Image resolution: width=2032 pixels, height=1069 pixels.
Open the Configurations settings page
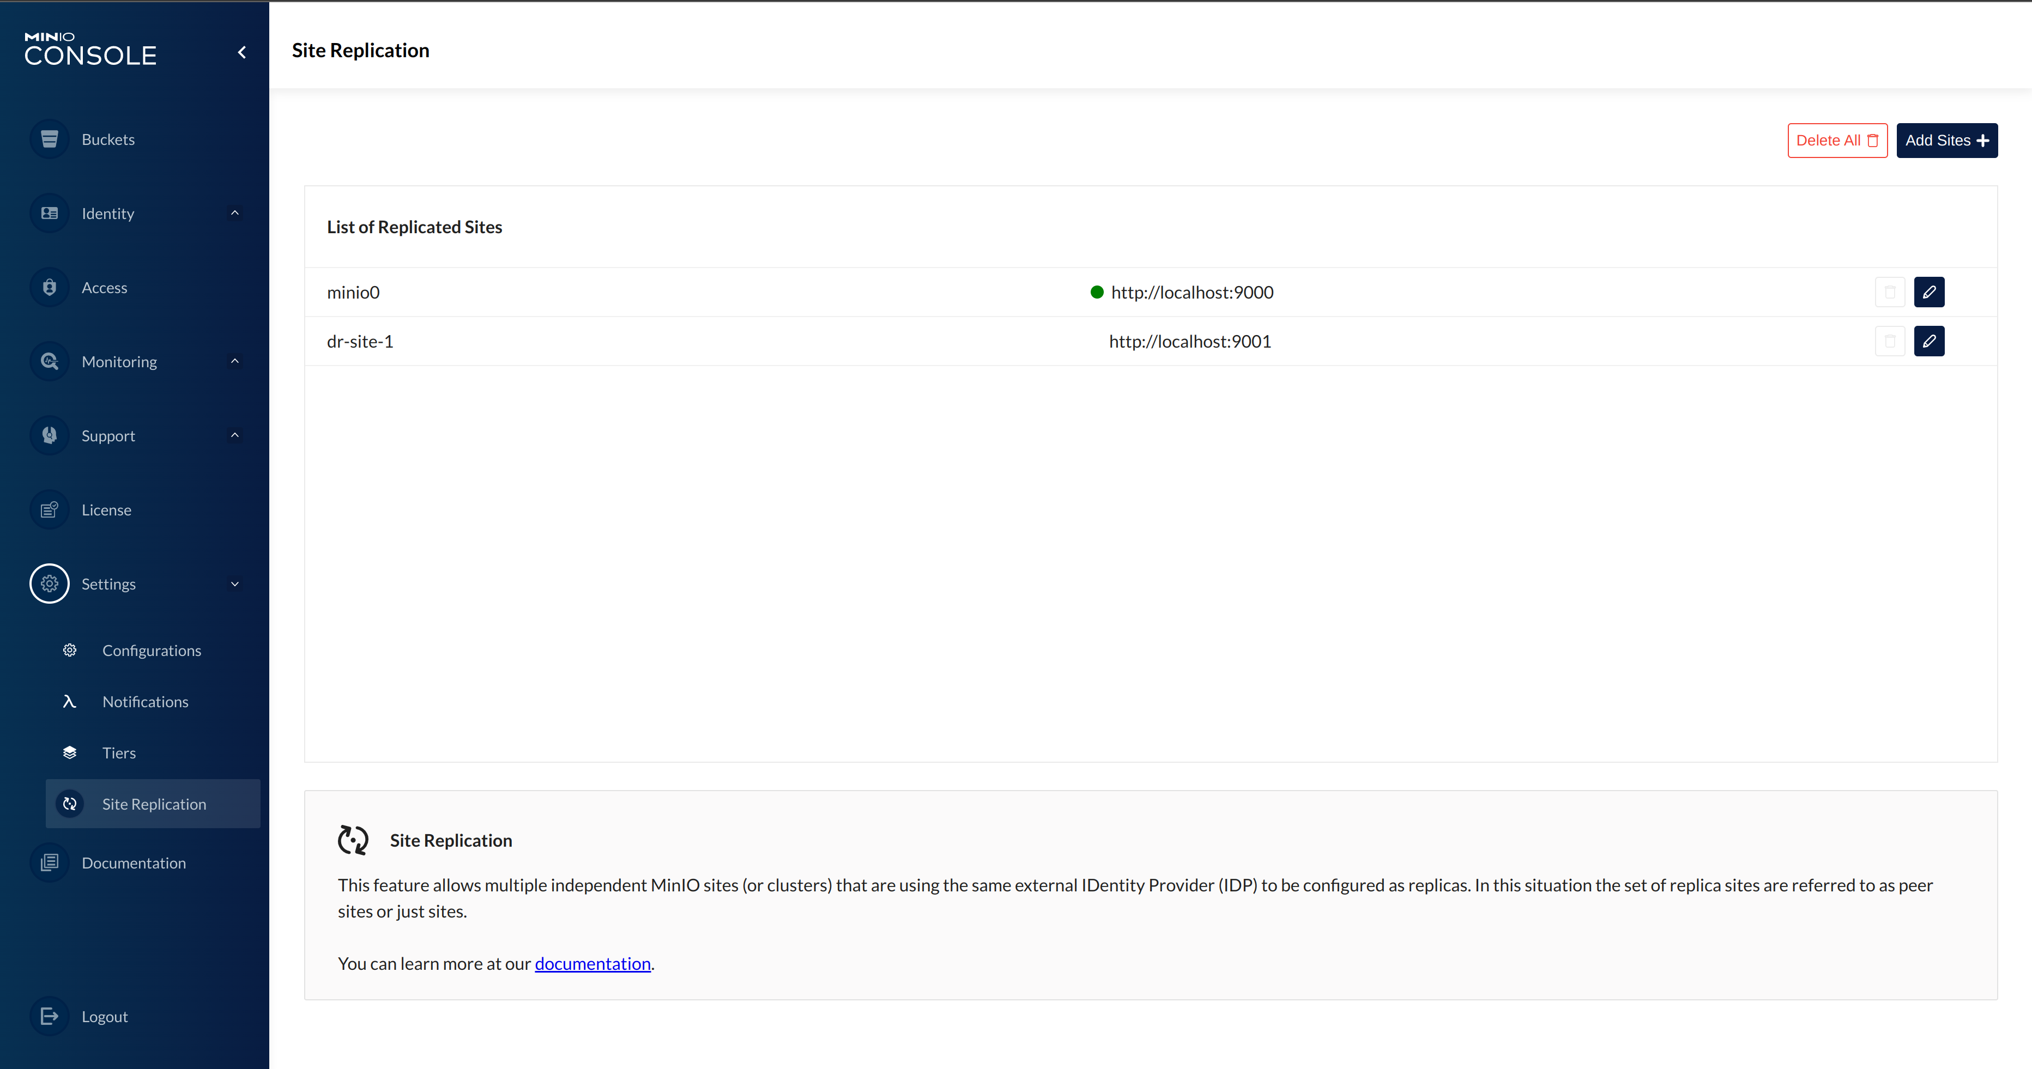[152, 651]
